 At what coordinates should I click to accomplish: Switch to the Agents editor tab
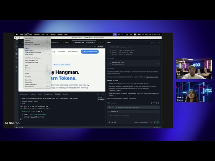click(66, 43)
